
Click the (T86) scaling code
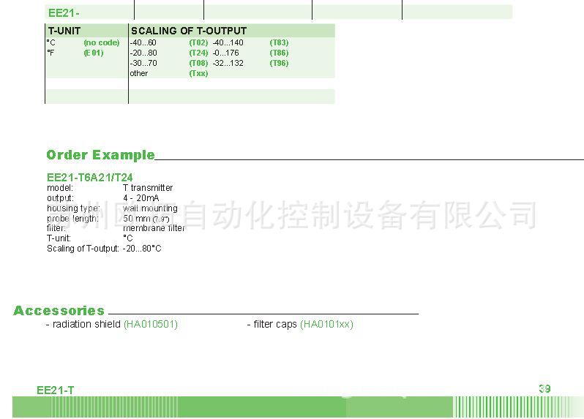(279, 53)
